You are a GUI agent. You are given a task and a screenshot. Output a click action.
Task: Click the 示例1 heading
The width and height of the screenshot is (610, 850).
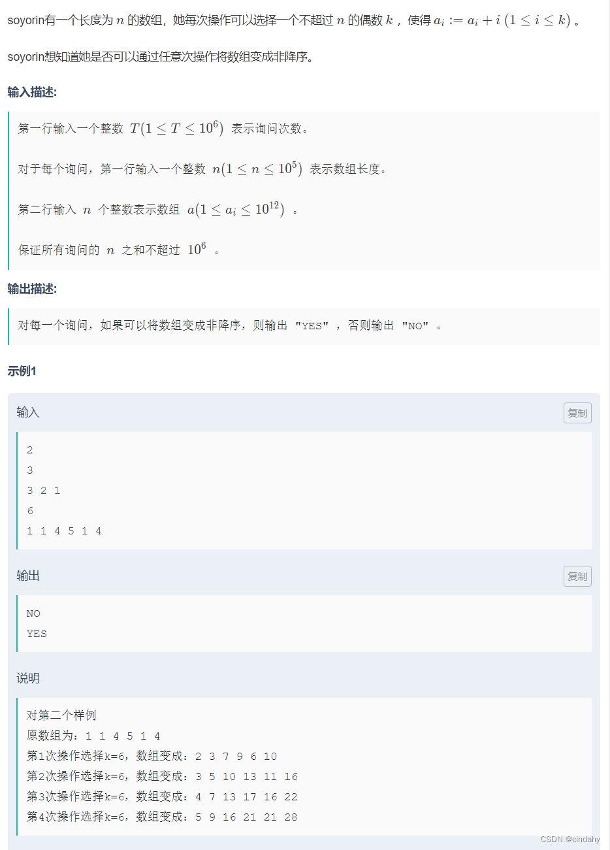pyautogui.click(x=22, y=371)
